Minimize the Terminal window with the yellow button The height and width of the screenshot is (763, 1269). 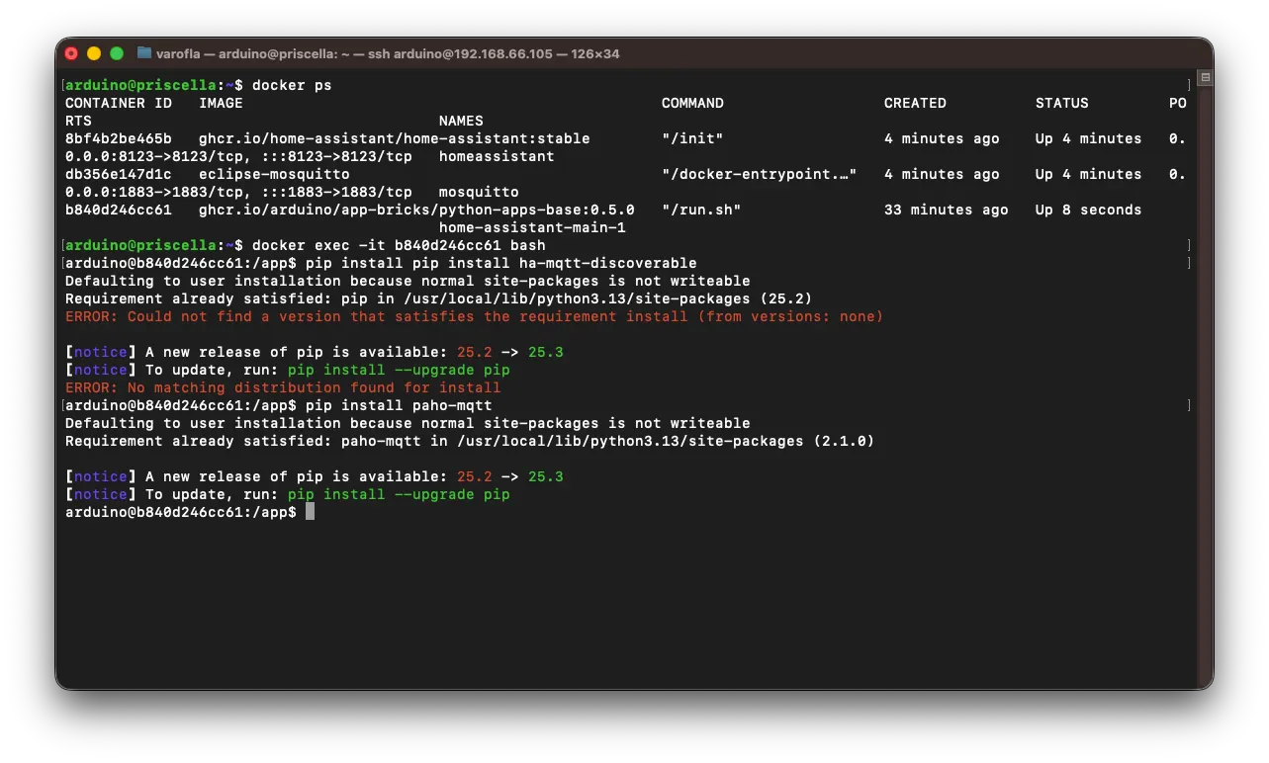[94, 53]
